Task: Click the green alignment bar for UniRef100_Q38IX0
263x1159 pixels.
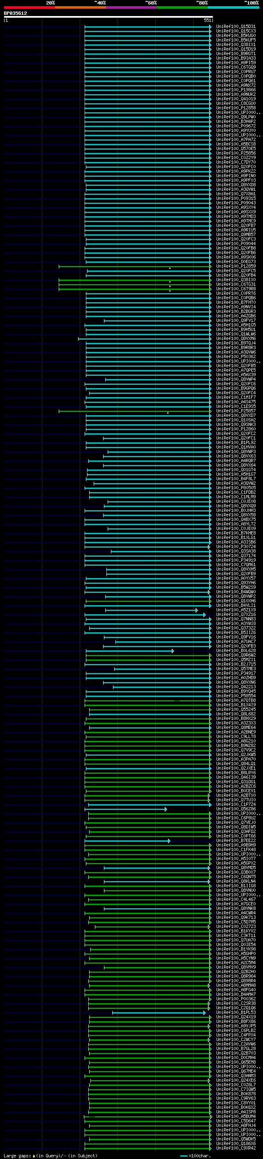Action: pos(135,280)
